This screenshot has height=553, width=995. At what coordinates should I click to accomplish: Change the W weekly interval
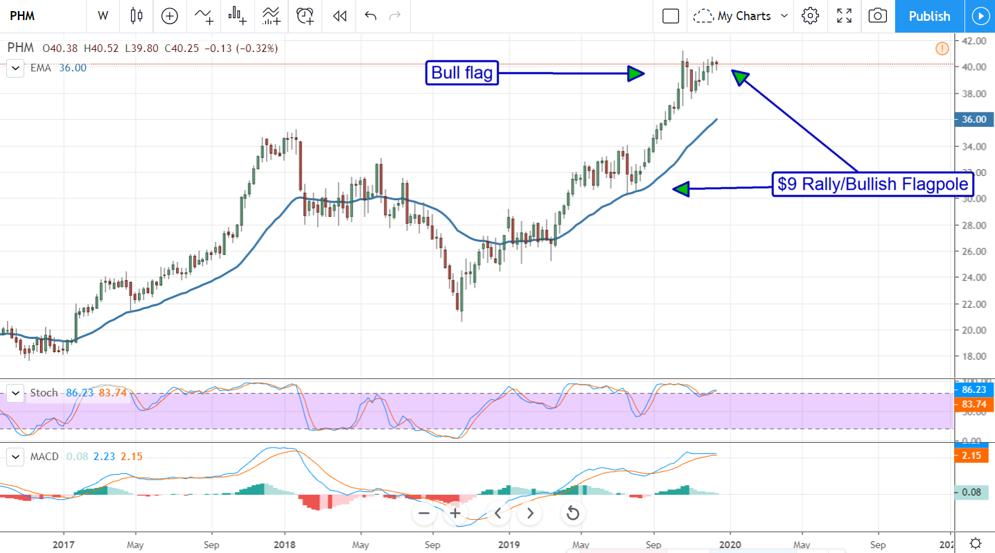coord(103,16)
